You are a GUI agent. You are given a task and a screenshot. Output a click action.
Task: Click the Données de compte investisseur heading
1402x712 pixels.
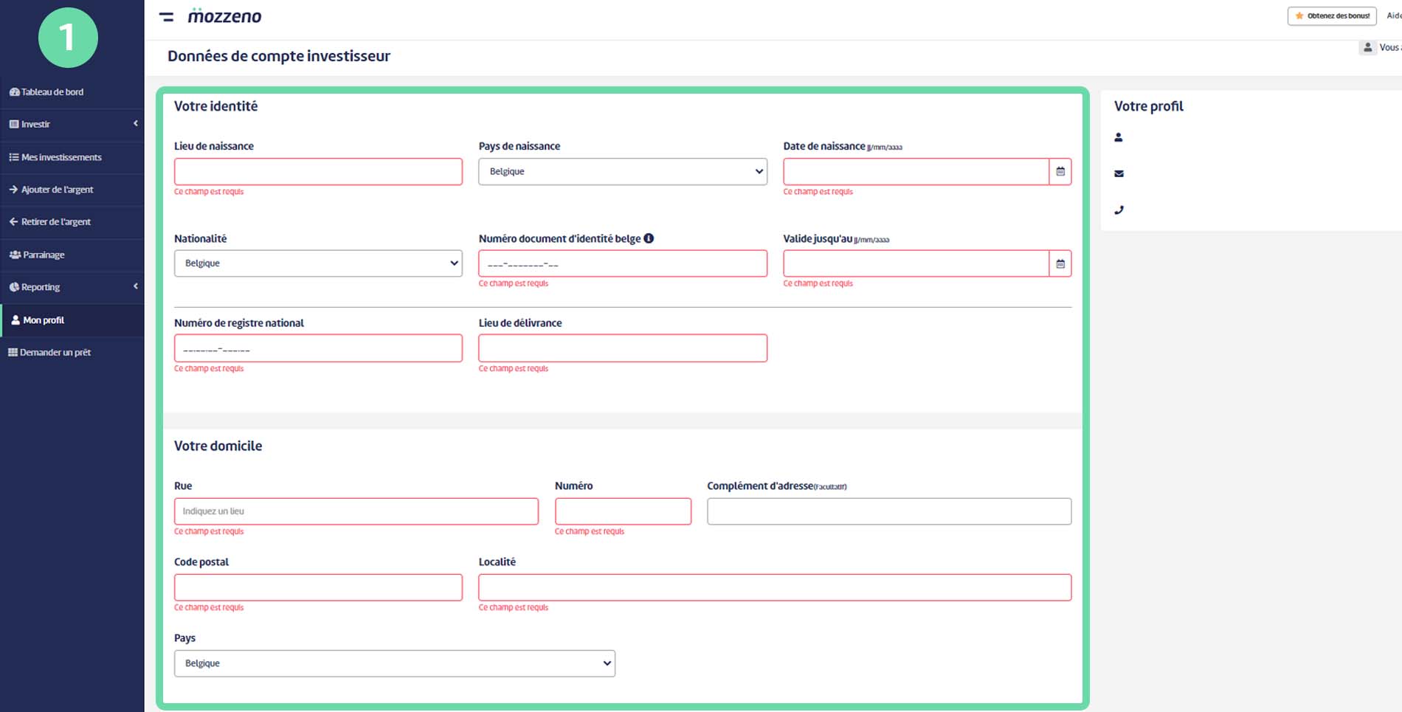279,56
